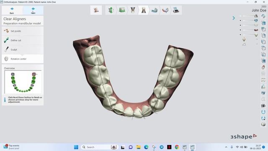This screenshot has height=151, width=268.
Task: Click the model base icon on right toolbar
Action: (263, 86)
